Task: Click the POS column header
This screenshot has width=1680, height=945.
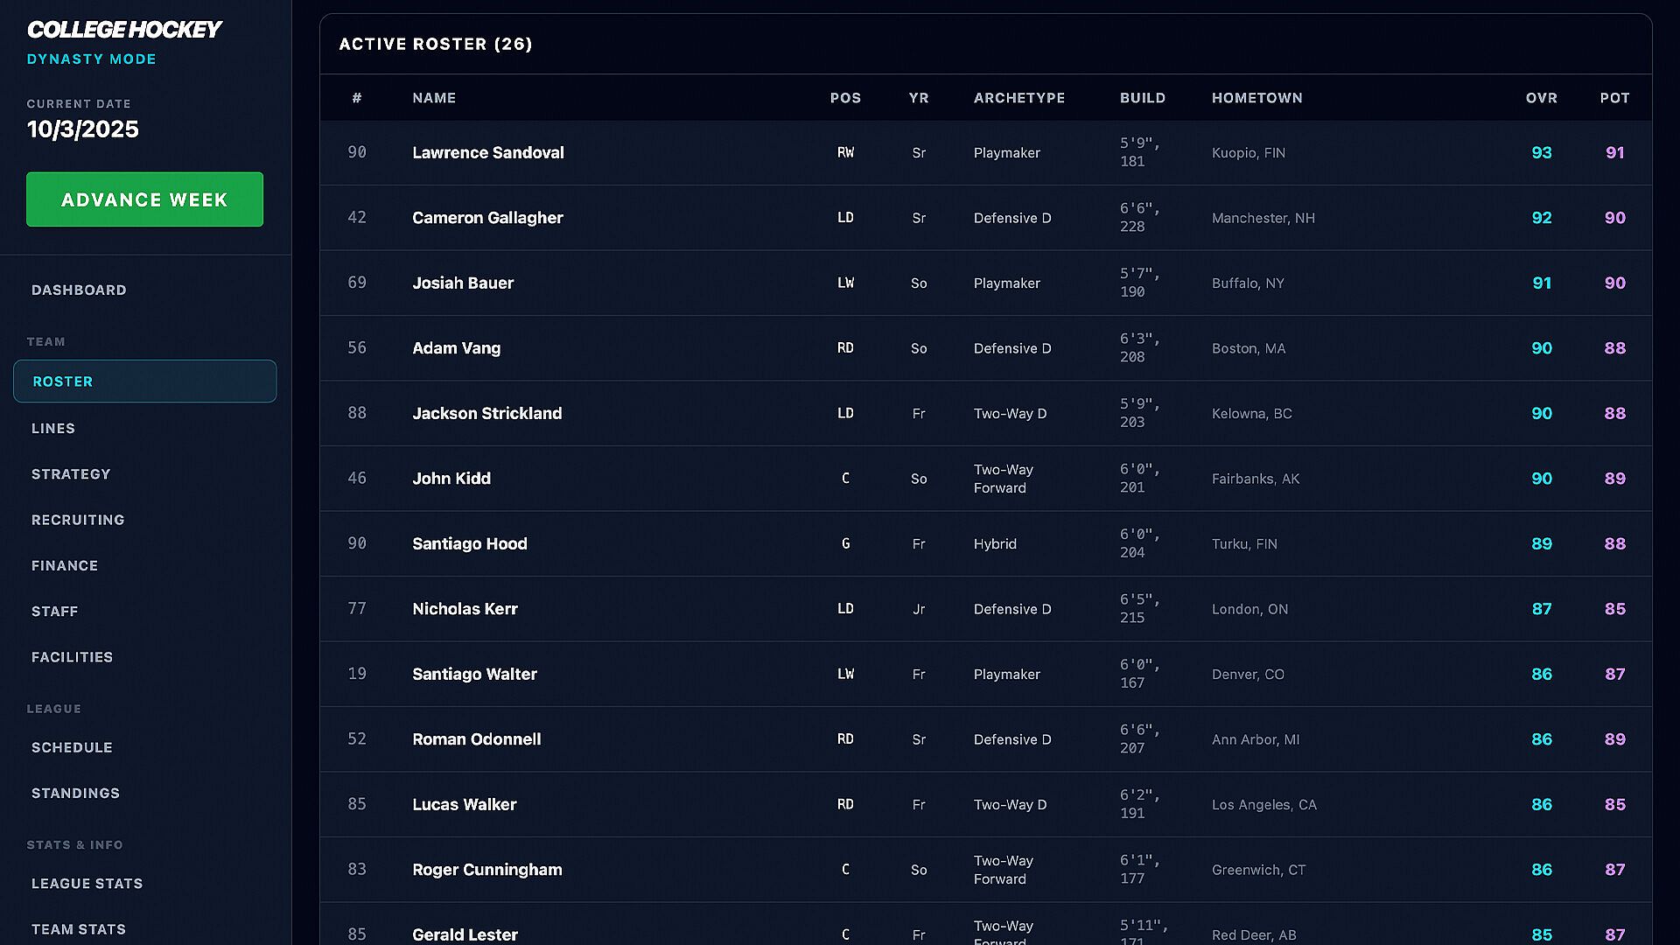Action: [x=845, y=98]
